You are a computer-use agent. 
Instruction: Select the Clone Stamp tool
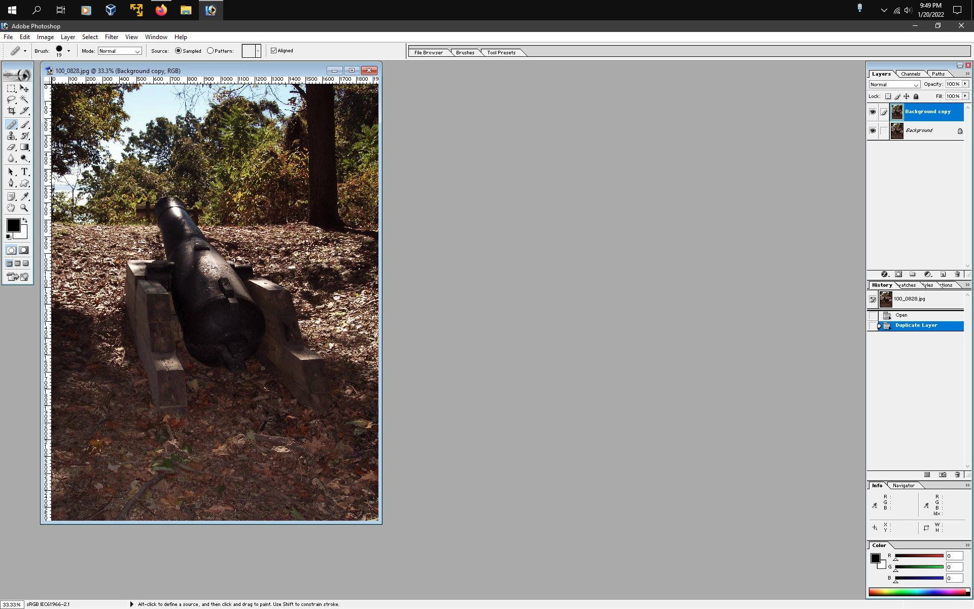coord(11,136)
